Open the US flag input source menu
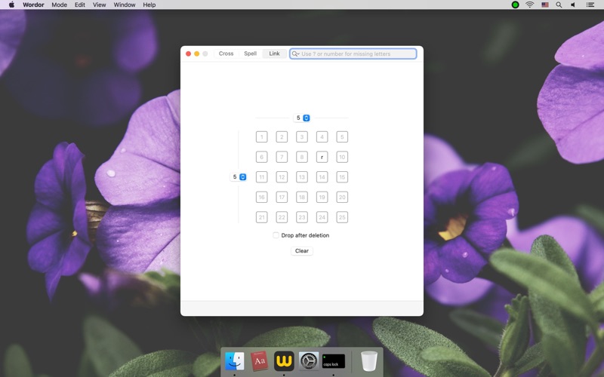 click(x=544, y=5)
